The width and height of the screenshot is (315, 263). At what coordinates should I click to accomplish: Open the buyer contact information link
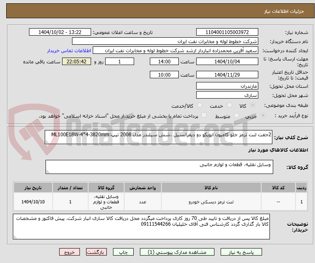(69, 51)
